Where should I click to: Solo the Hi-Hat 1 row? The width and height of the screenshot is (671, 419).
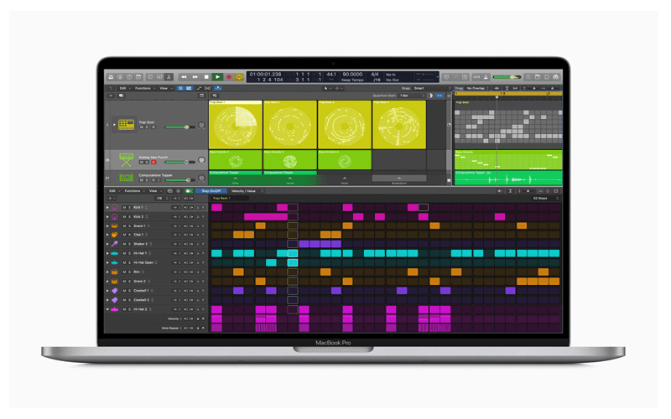pyautogui.click(x=128, y=253)
